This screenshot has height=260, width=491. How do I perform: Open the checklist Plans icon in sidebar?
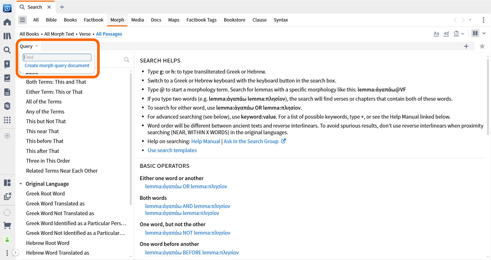(7, 78)
